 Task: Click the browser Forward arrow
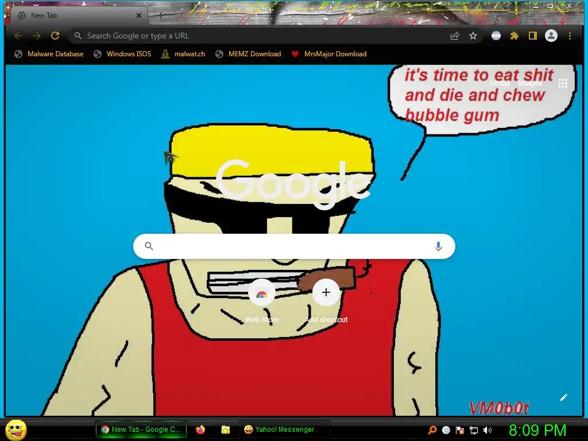click(x=36, y=36)
